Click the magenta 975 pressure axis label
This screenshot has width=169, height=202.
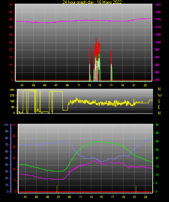point(157,80)
